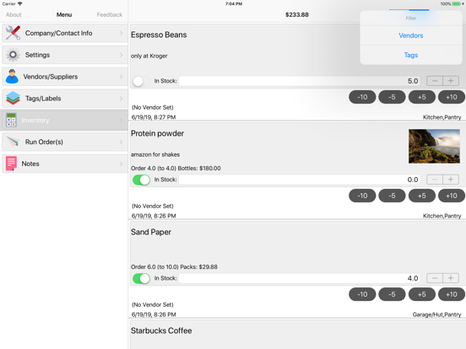Edit Protein powder In Stock field
Viewport: 466px width, 349px height.
tap(300, 180)
